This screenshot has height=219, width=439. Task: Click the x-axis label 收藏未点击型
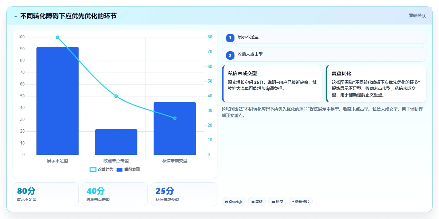click(x=116, y=161)
